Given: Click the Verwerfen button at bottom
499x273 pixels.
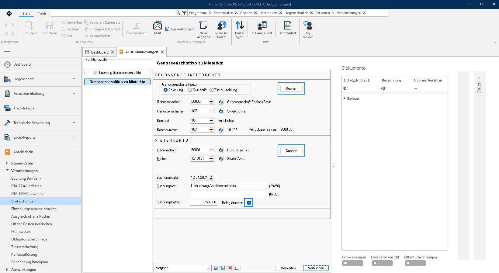Looking at the screenshot, I should [288, 268].
